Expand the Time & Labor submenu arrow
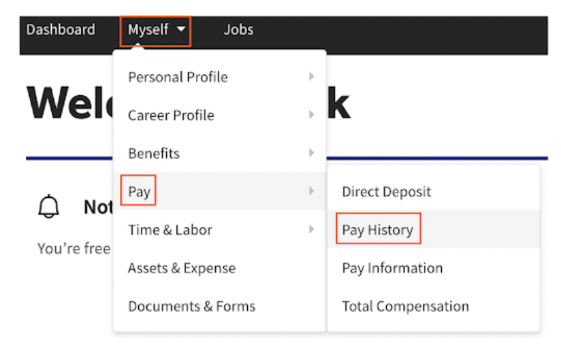The height and width of the screenshot is (359, 561). (311, 230)
